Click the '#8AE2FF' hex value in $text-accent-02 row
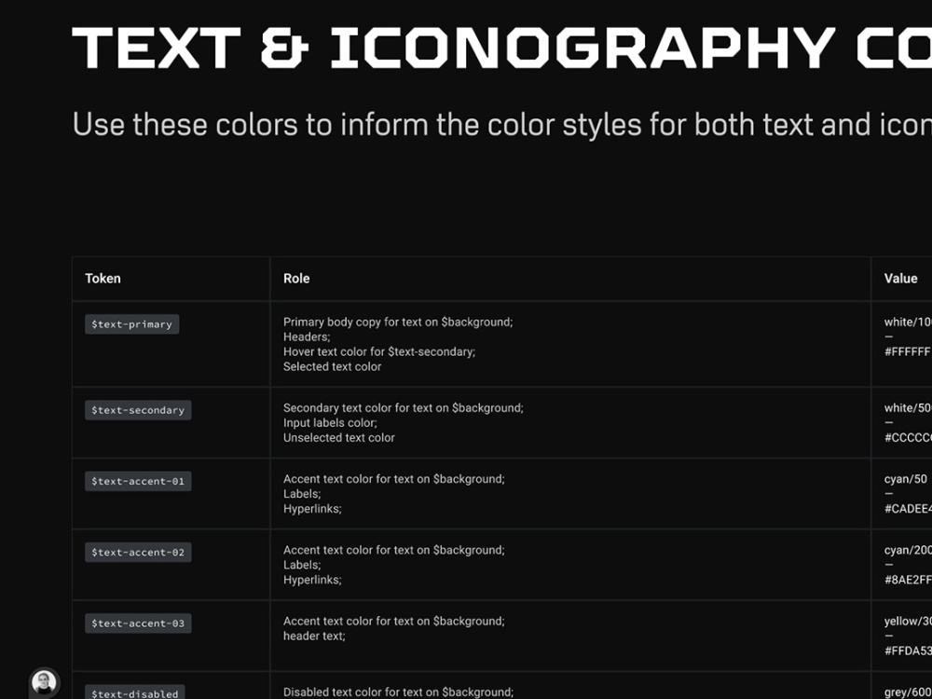932x699 pixels. (x=908, y=580)
